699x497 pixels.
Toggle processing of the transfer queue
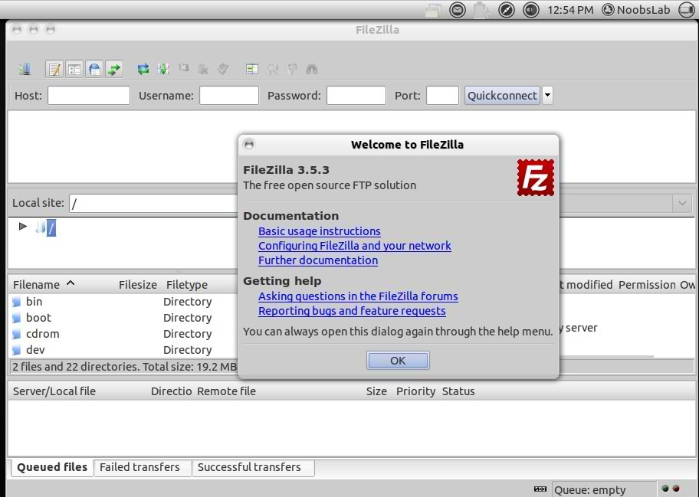[163, 69]
